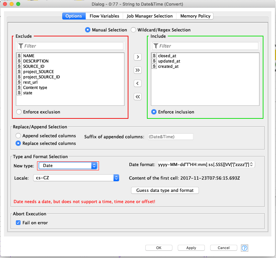Viewport: 276px width, 258px height.
Task: Click the filter funnel icon in Exclude panel
Action: pos(21,46)
